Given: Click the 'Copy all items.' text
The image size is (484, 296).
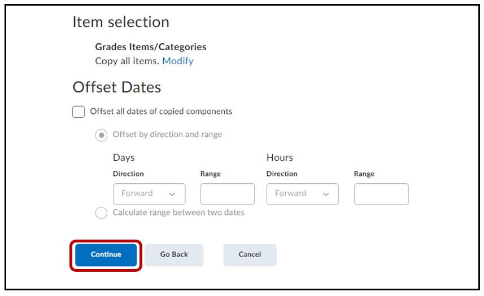Looking at the screenshot, I should (x=127, y=61).
